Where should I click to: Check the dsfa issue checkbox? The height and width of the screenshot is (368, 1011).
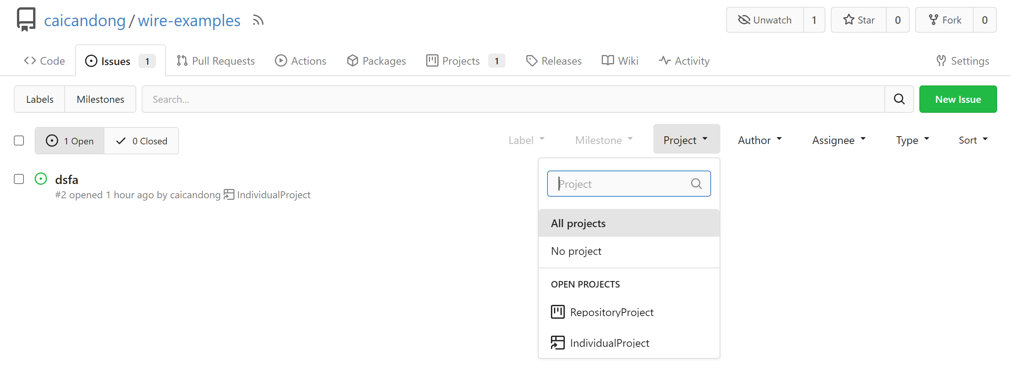point(19,179)
